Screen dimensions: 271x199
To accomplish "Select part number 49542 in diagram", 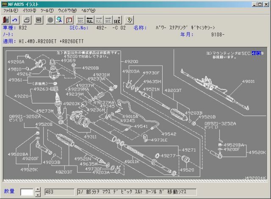I will (x=169, y=134).
